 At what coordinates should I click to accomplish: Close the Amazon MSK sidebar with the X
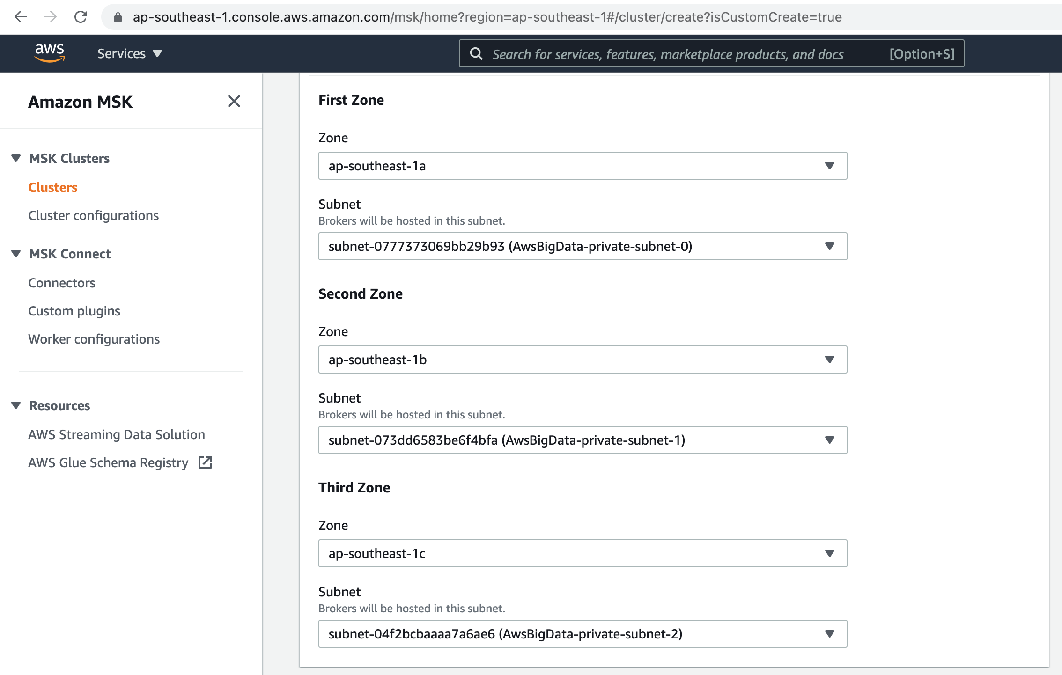[x=234, y=101]
